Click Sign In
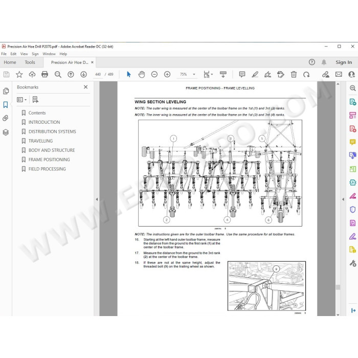This screenshot has height=358, width=358. click(344, 62)
